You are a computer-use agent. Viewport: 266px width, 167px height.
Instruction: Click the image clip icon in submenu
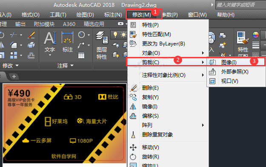[212, 62]
